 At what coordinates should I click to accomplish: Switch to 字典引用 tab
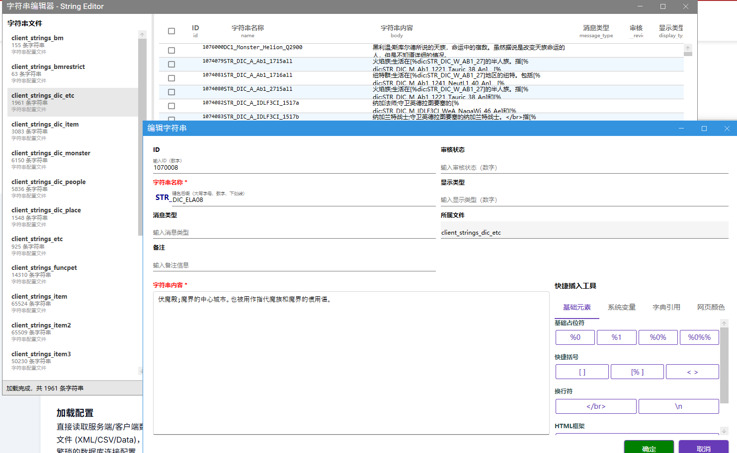(x=666, y=307)
